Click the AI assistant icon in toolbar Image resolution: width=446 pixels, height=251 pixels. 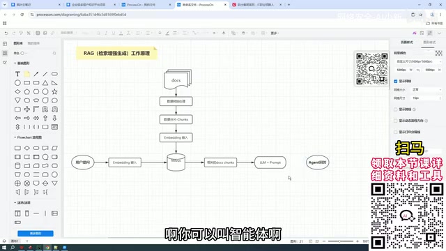click(415, 33)
